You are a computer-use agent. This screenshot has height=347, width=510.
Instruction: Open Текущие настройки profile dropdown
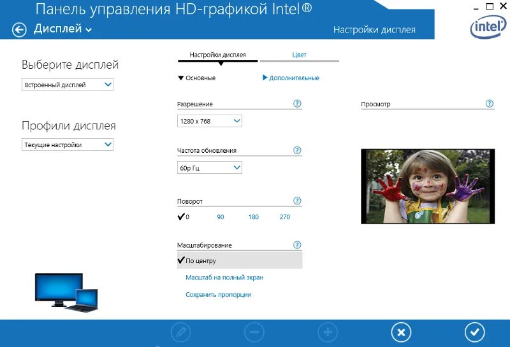[68, 145]
